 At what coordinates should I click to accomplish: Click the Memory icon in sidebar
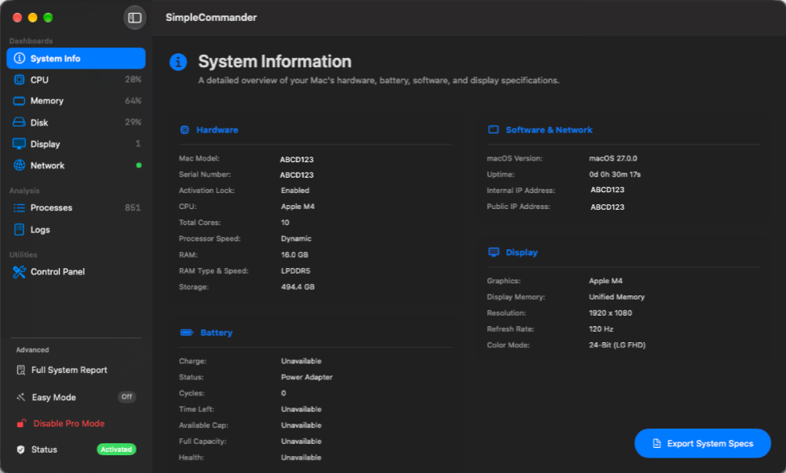19,101
